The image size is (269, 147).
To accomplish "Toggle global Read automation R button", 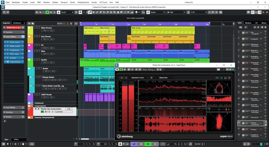I will pyautogui.click(x=47, y=12).
